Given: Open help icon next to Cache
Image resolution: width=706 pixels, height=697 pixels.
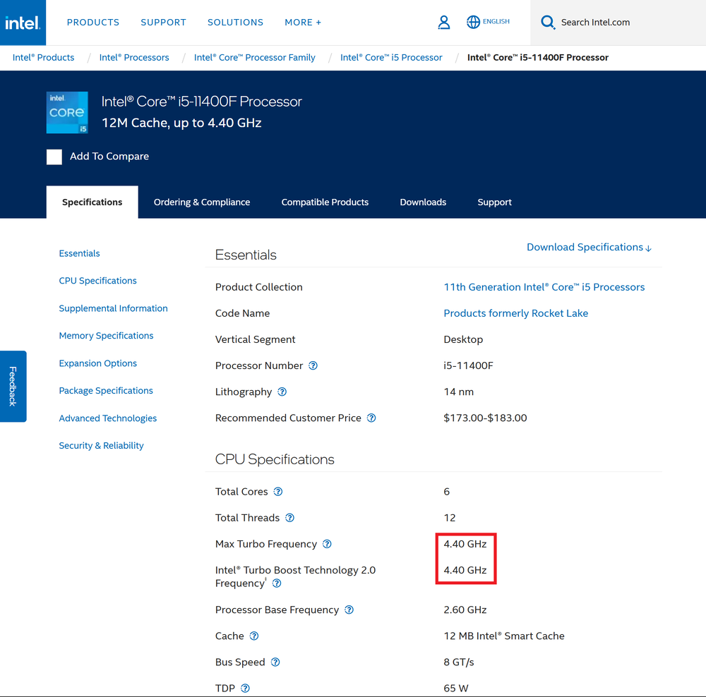Looking at the screenshot, I should pyautogui.click(x=254, y=636).
